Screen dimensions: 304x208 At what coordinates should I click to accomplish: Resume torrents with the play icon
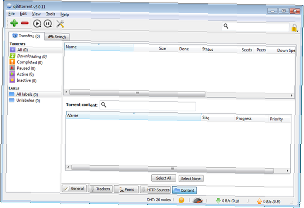click(x=37, y=24)
